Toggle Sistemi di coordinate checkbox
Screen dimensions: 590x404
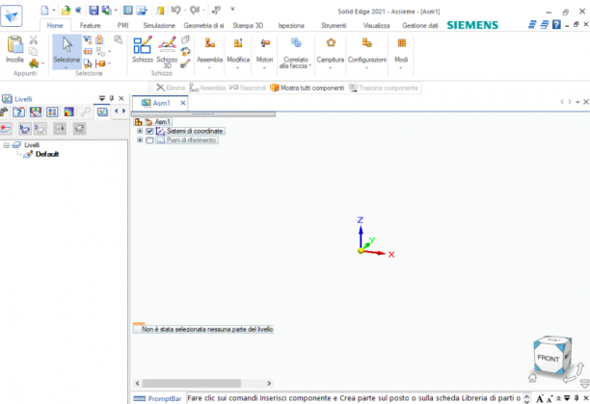click(149, 131)
